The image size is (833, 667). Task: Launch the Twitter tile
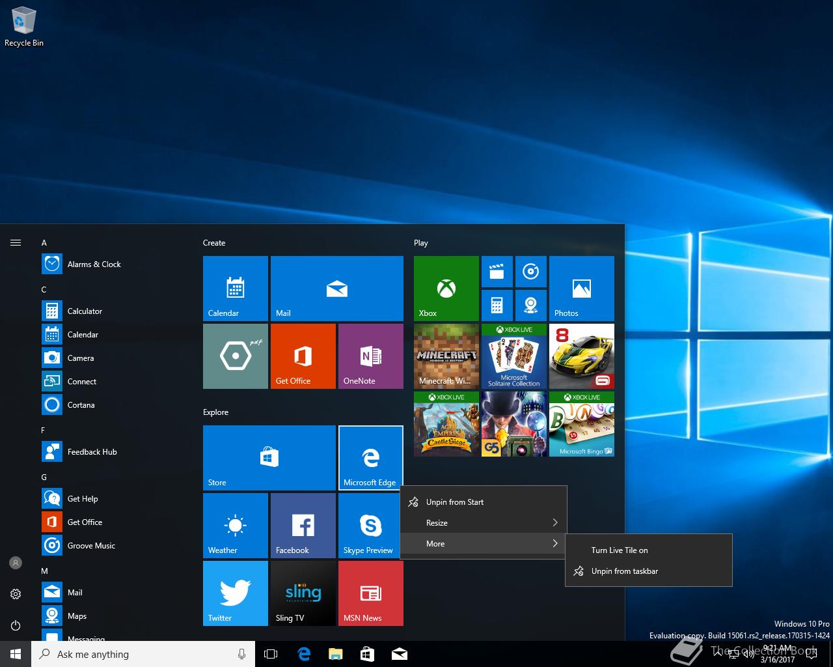click(x=235, y=593)
